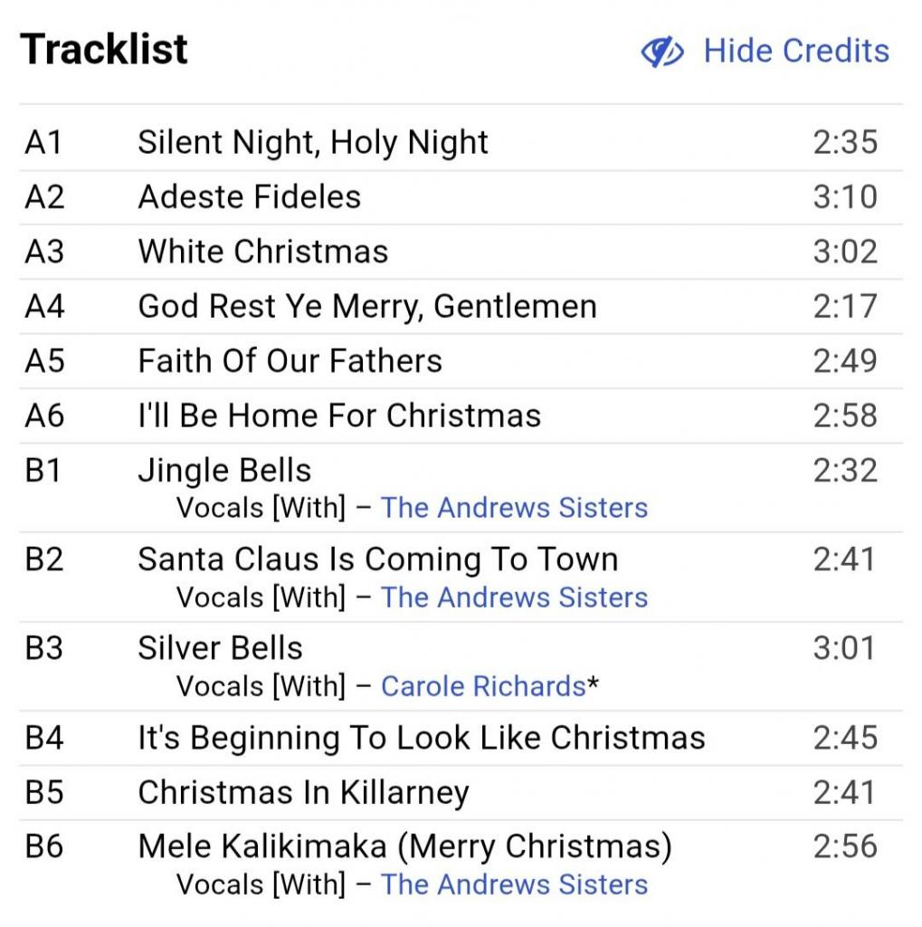Click the Christmas In Killarney track
This screenshot has height=927, width=922.
[x=303, y=793]
